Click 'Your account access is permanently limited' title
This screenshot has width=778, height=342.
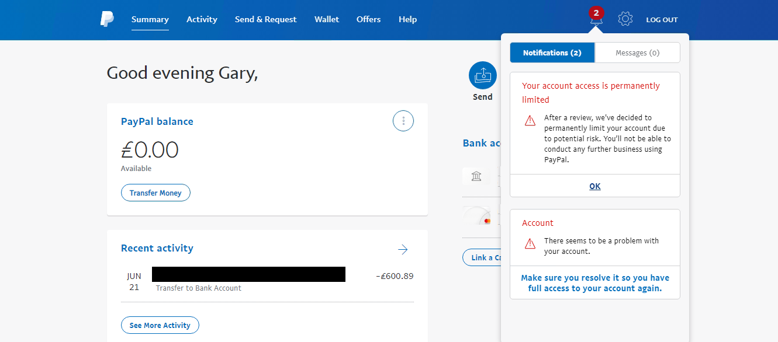[x=591, y=93]
